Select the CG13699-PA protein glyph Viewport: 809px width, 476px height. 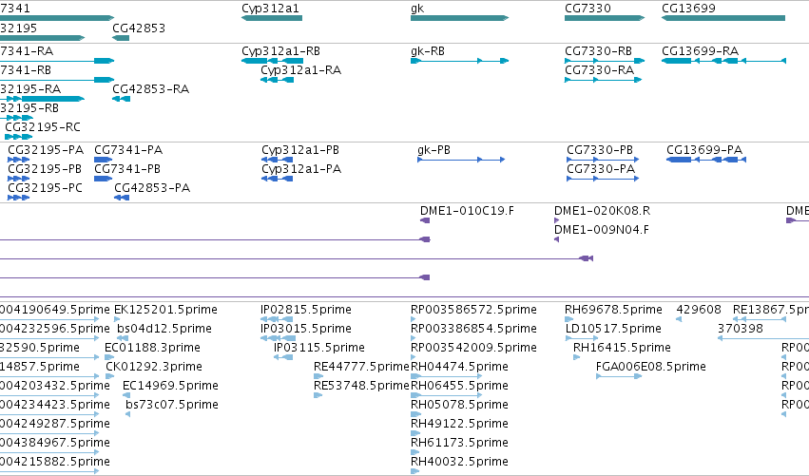(706, 160)
